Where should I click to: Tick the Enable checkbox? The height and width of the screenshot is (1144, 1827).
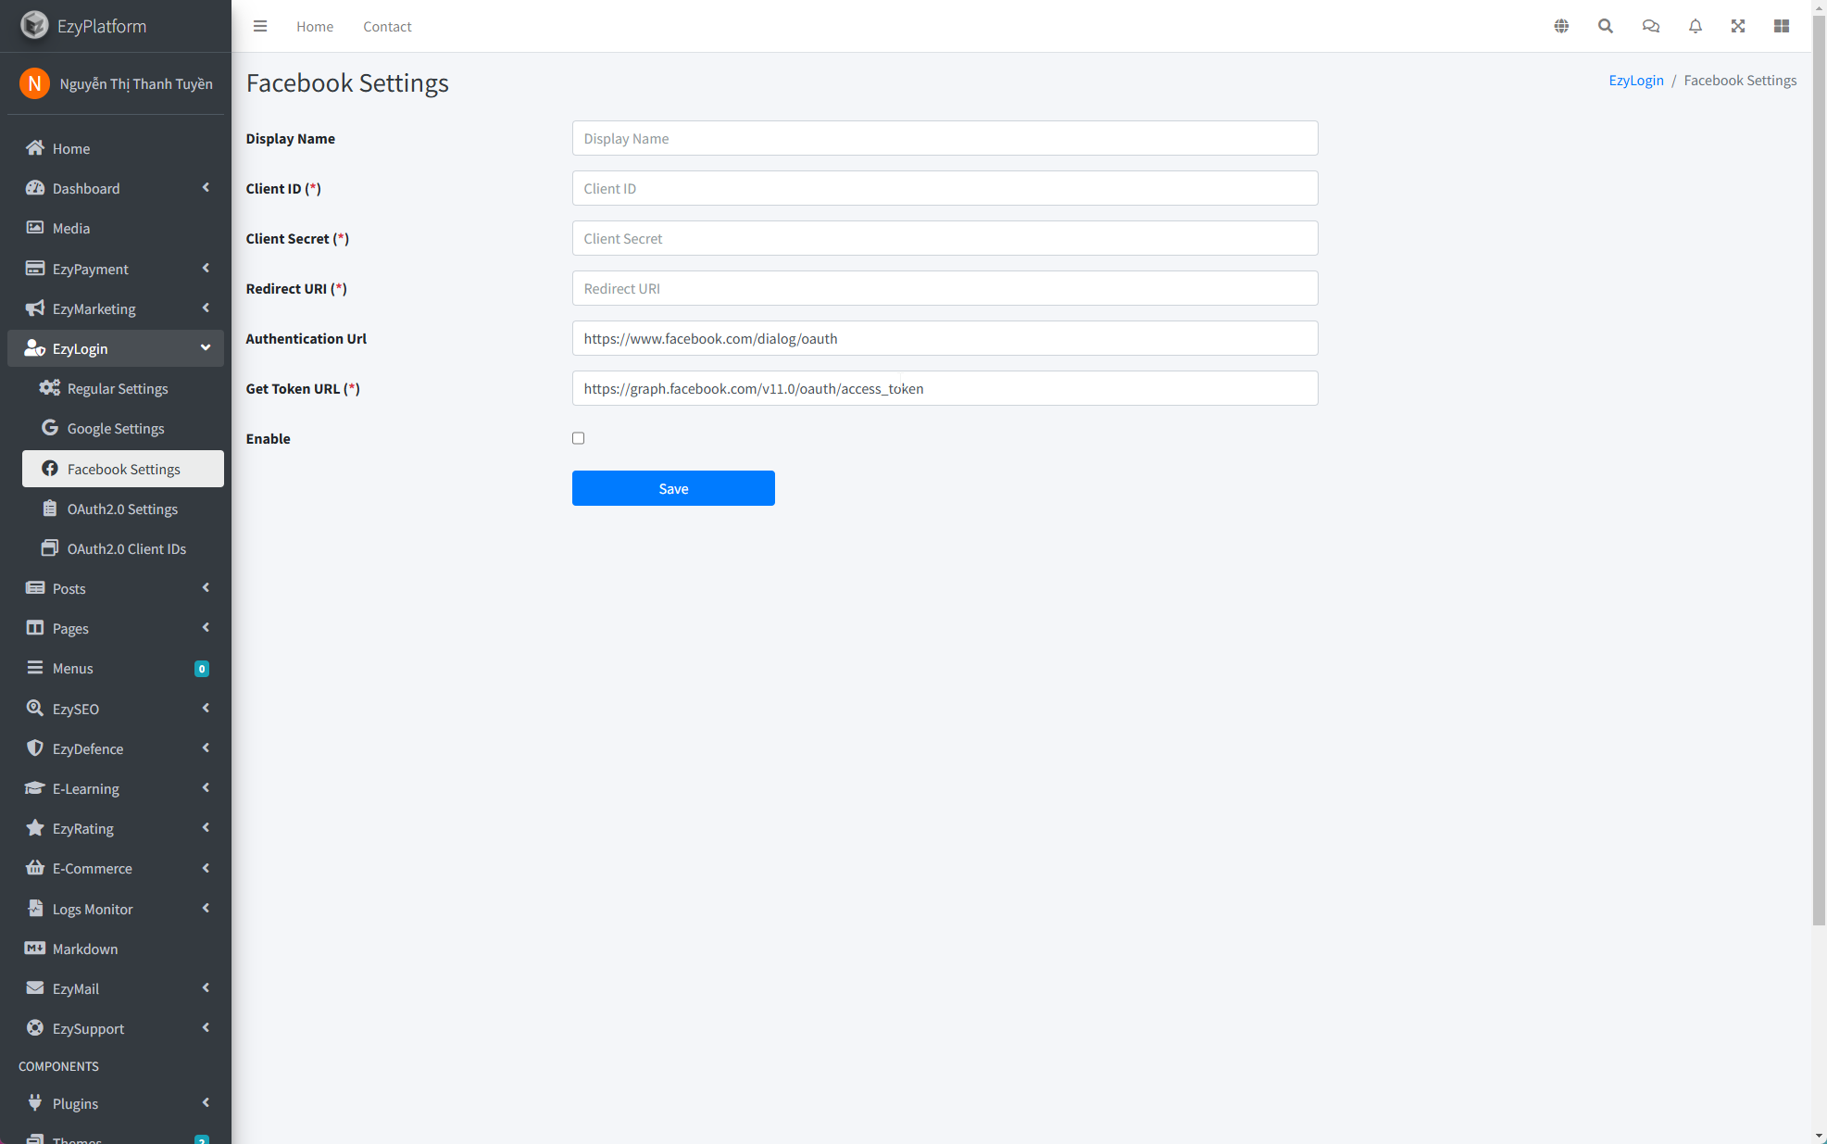[578, 438]
